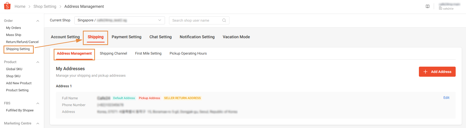Image resolution: width=466 pixels, height=128 pixels.
Task: Click the Add Address button
Action: pyautogui.click(x=437, y=72)
